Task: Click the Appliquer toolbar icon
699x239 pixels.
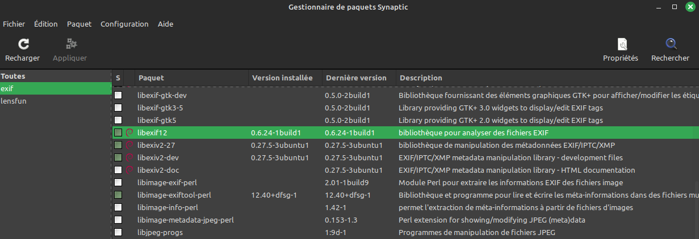Action: [70, 45]
